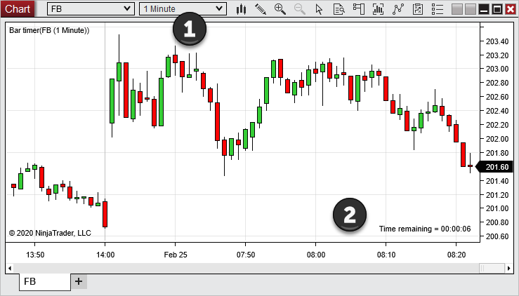The image size is (519, 296).
Task: Toggle the Chart Trader panel
Action: (359, 9)
